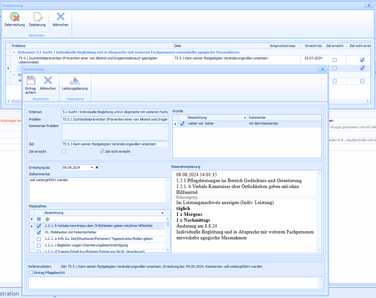The width and height of the screenshot is (376, 298).
Task: Click Abbrechen in the top Evaluierung toolbar
Action: pyautogui.click(x=60, y=17)
